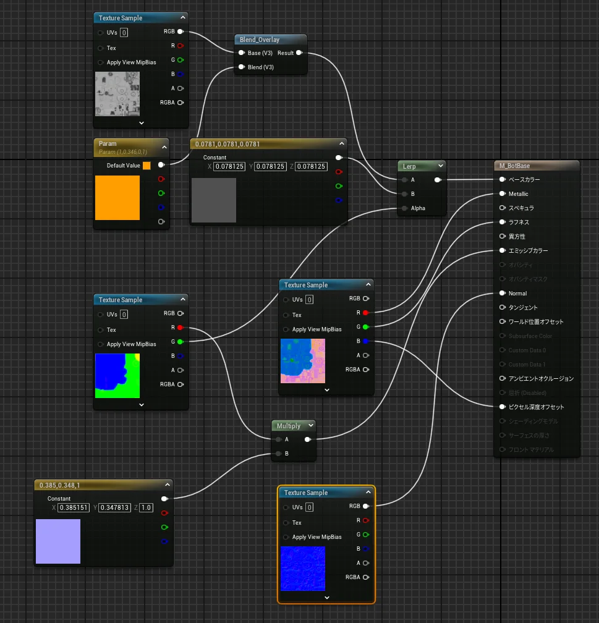599x623 pixels.
Task: Click the blue-green mask texture thumbnail
Action: coord(117,375)
